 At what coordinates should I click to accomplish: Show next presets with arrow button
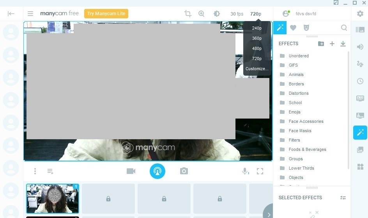click(269, 214)
